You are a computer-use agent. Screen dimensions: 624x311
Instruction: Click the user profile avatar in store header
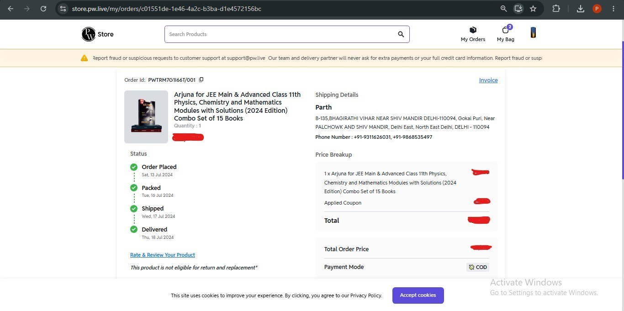(x=533, y=32)
